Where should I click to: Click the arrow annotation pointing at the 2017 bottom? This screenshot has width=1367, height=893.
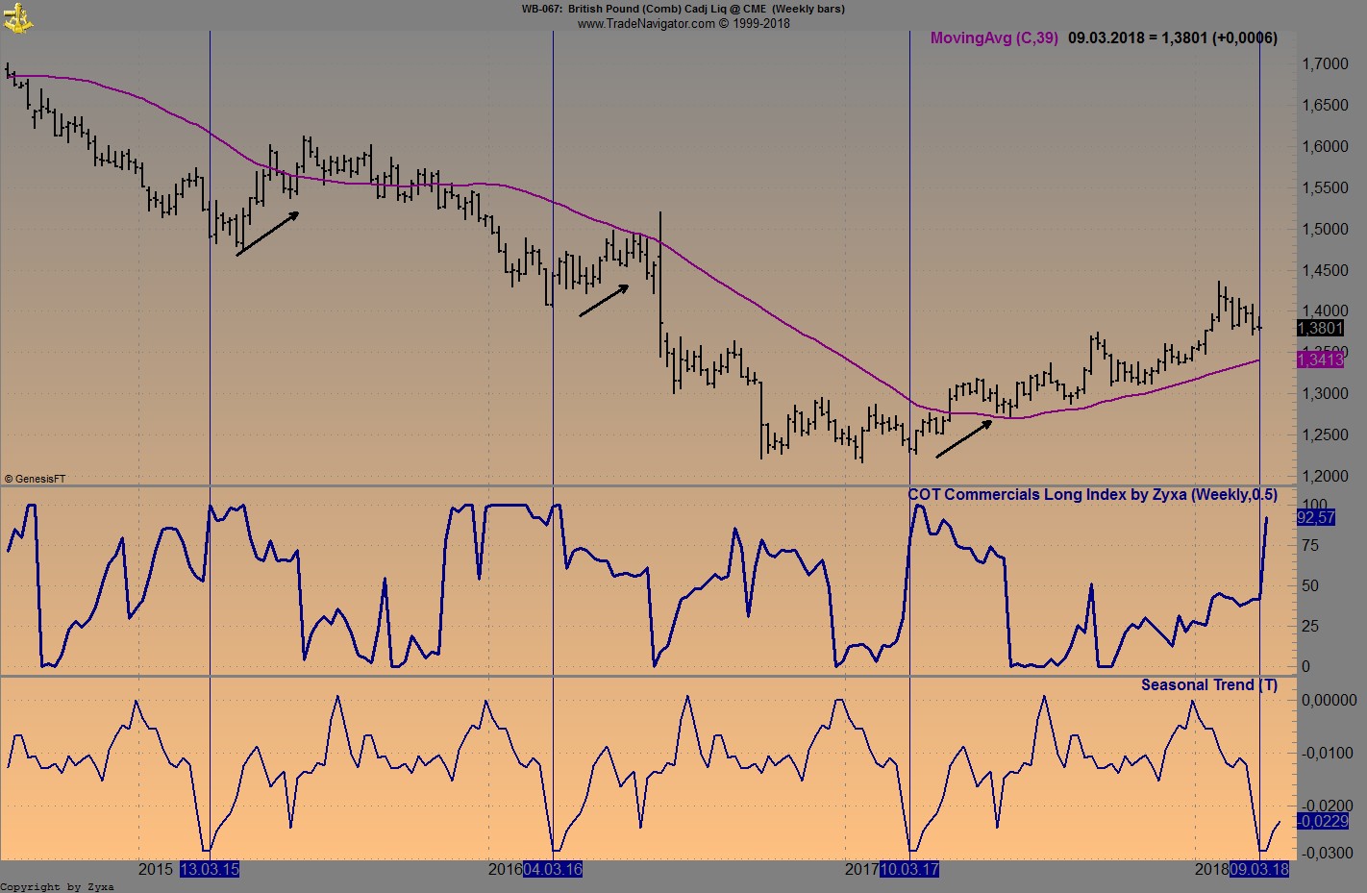pyautogui.click(x=964, y=438)
